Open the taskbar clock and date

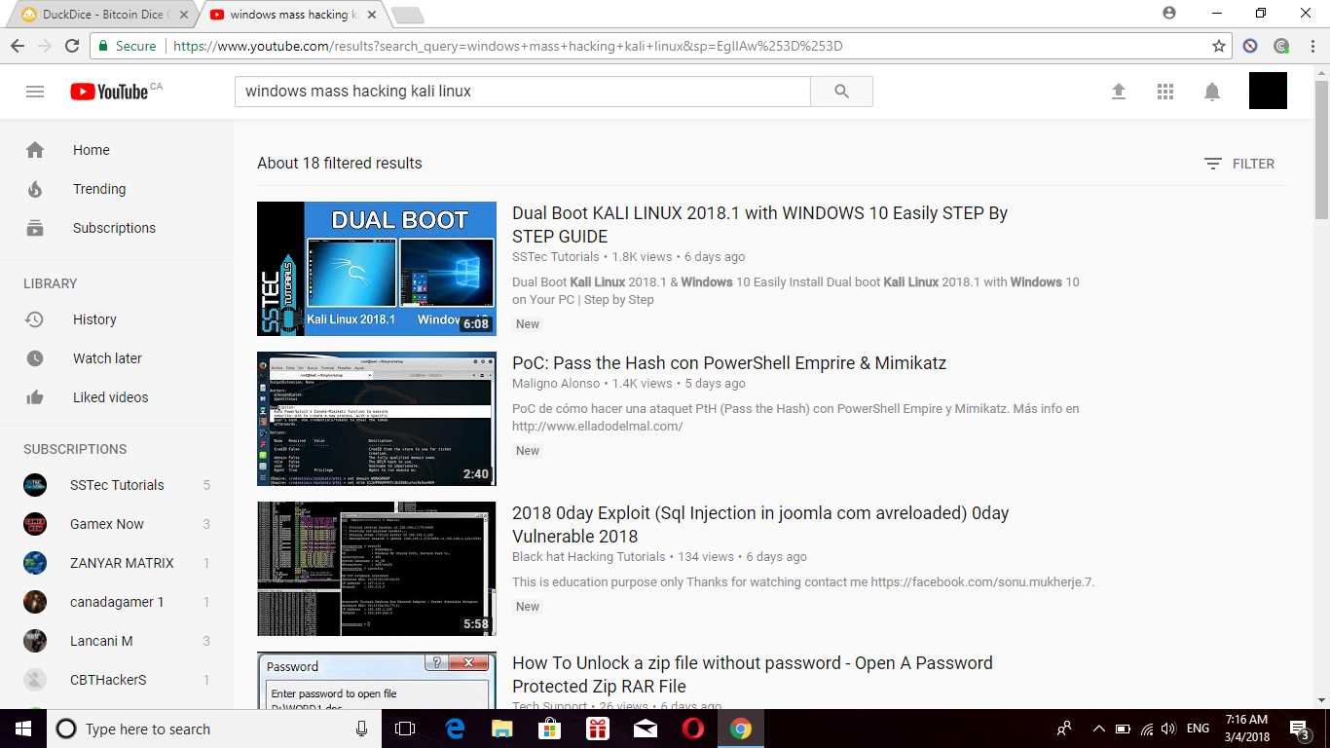(1246, 729)
